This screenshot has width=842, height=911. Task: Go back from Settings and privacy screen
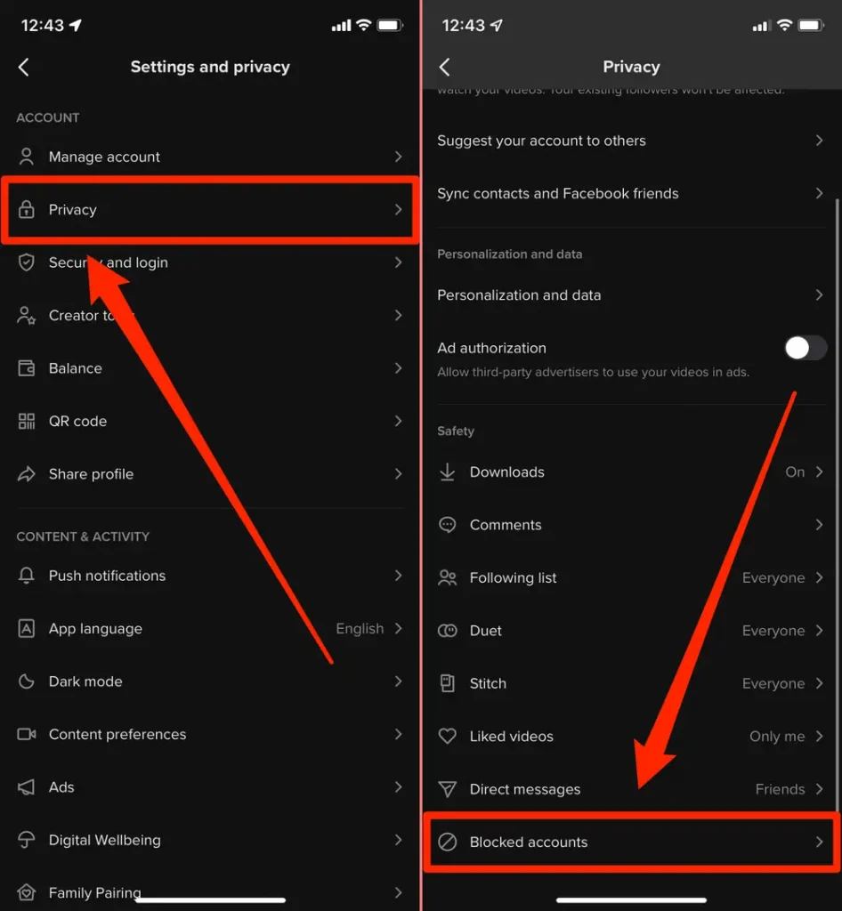[x=24, y=67]
